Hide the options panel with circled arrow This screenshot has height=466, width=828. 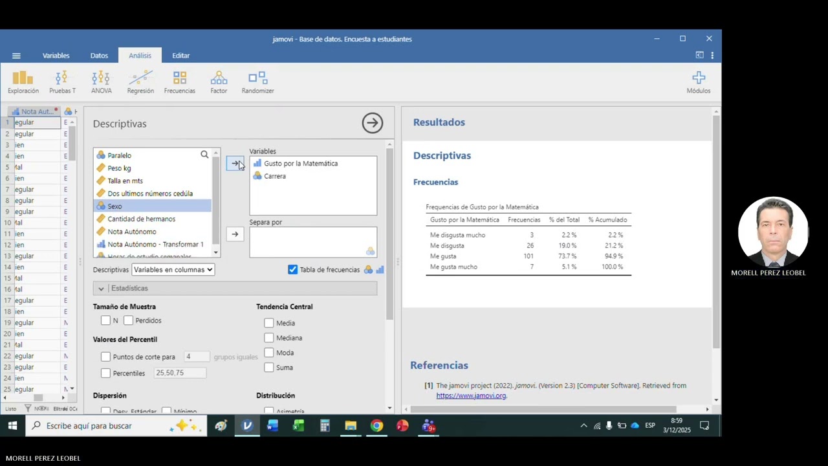tap(372, 123)
